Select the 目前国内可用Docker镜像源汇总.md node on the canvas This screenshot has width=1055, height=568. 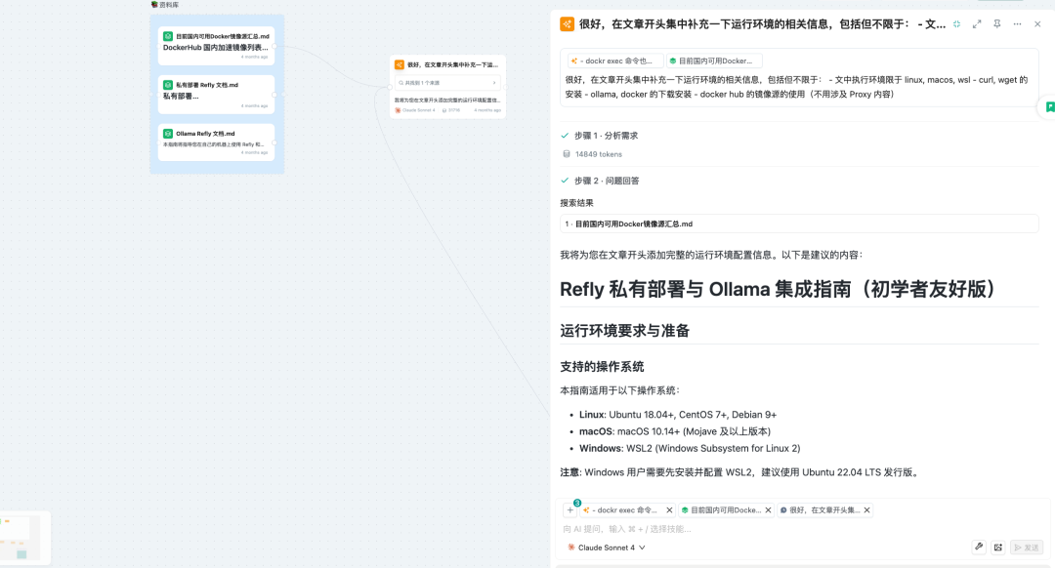pos(216,46)
